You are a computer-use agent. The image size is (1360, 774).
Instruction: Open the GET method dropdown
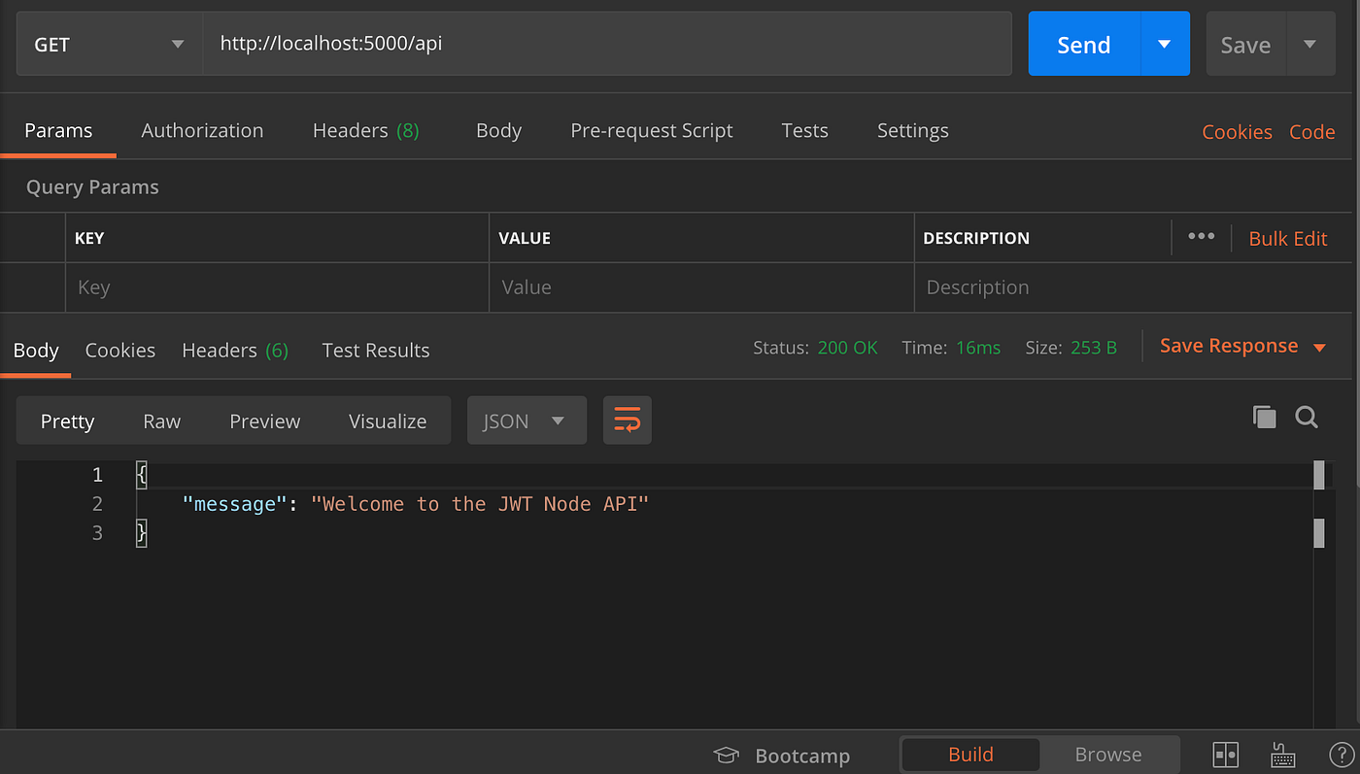(x=109, y=44)
